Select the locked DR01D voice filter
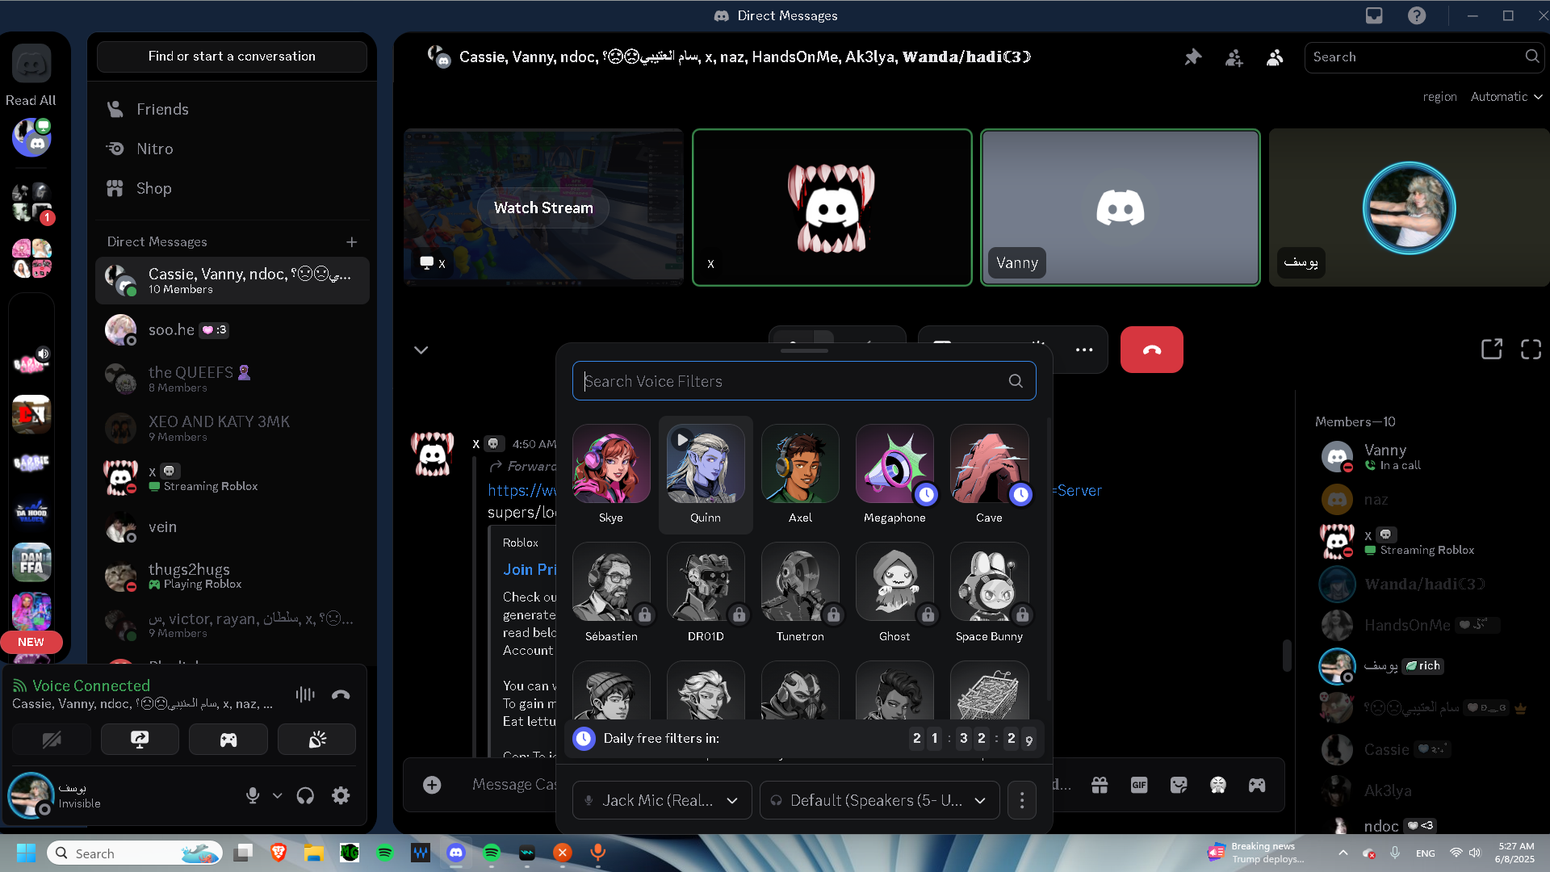 (706, 593)
